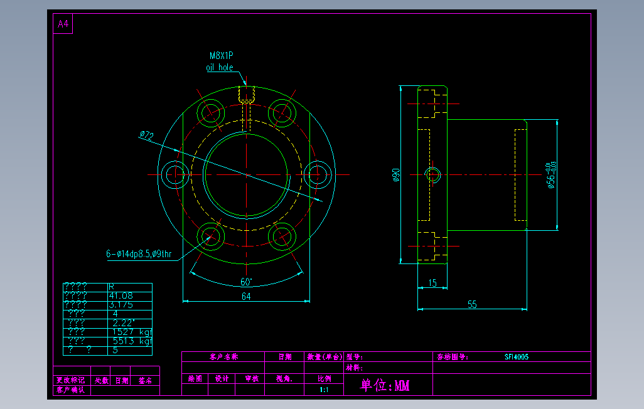
Task: Select the 55 overall length dimension
Action: pos(472,304)
